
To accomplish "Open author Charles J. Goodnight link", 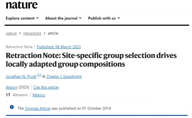I will tap(64, 76).
